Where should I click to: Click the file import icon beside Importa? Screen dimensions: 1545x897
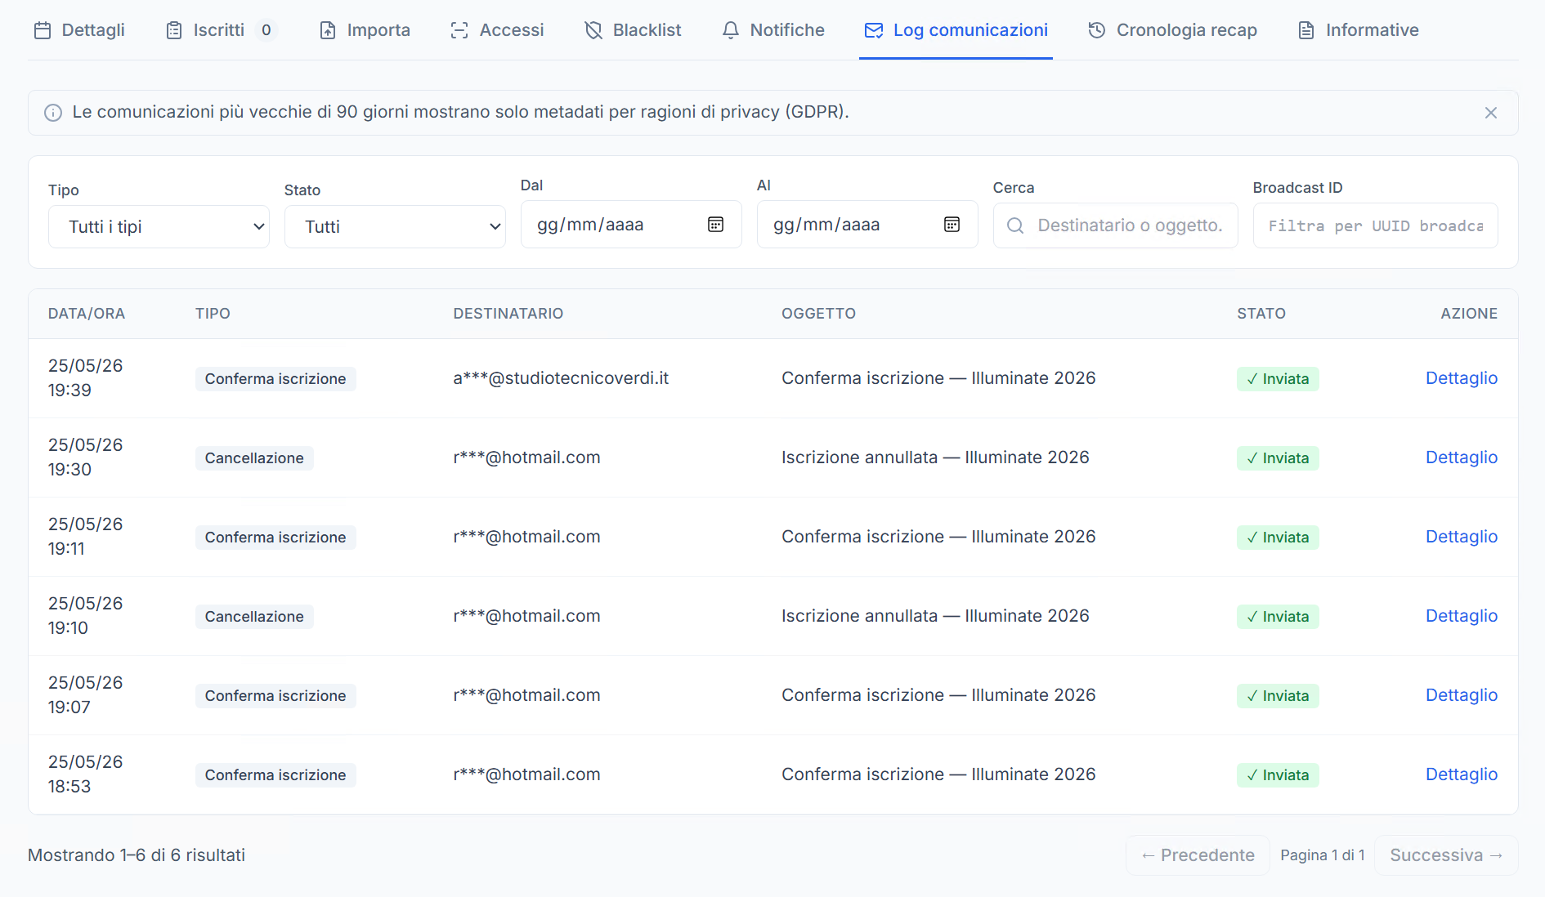(328, 30)
